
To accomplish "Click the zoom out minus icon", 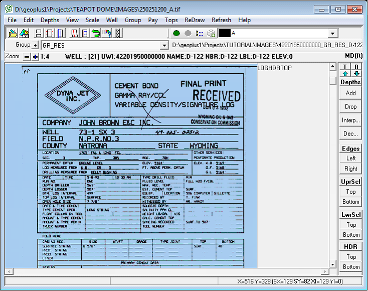I will click(x=27, y=57).
